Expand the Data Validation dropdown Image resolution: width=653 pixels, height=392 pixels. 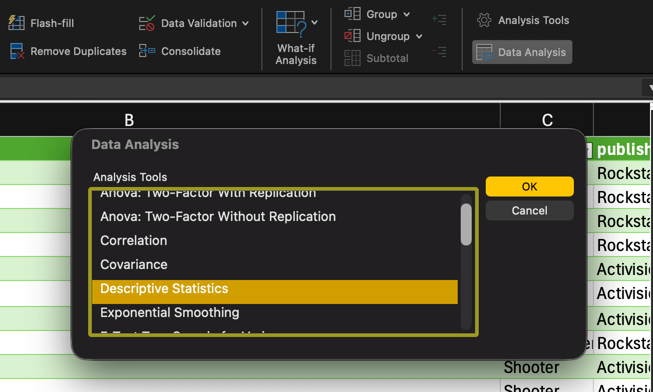click(244, 23)
